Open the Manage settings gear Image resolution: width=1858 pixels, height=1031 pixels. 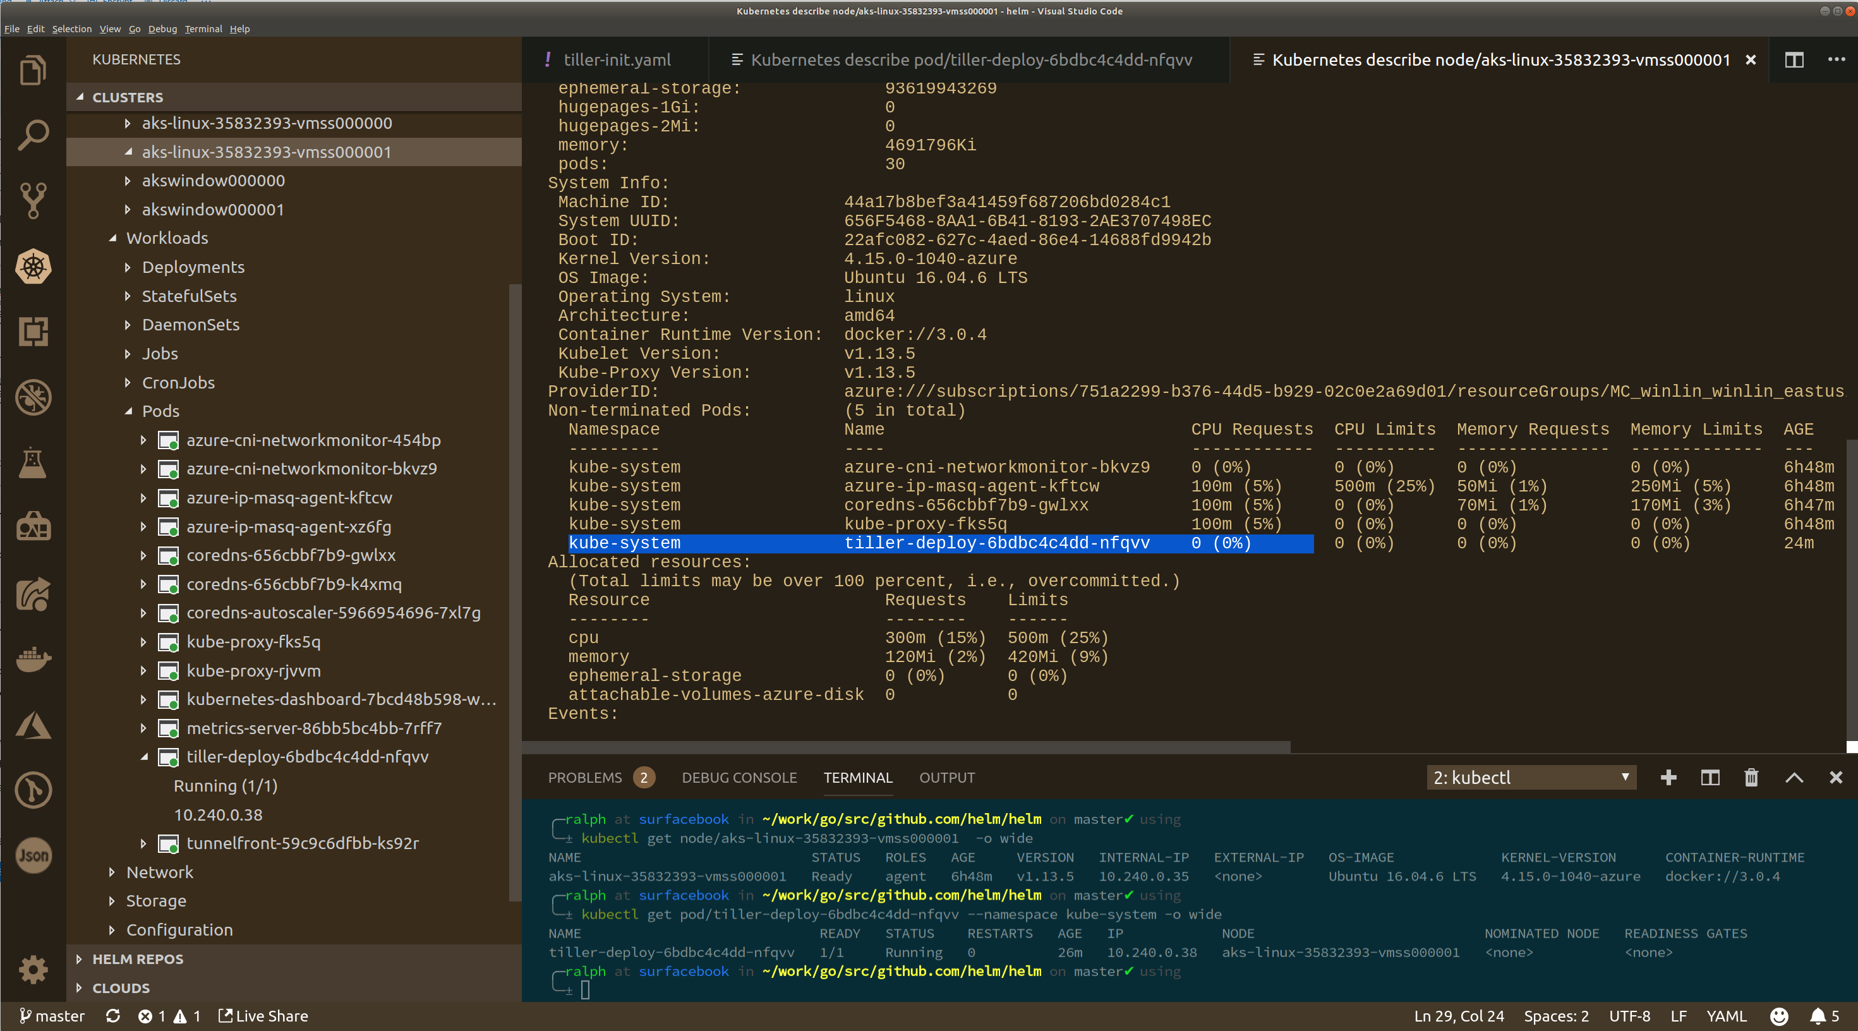tap(33, 970)
